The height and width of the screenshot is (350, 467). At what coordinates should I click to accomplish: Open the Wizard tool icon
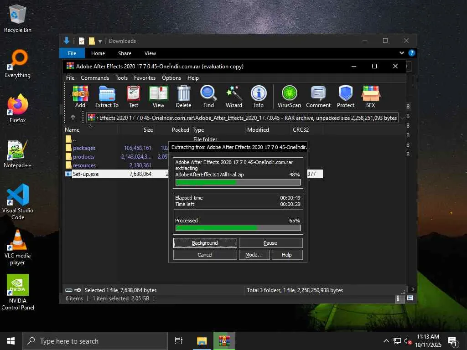point(233,97)
